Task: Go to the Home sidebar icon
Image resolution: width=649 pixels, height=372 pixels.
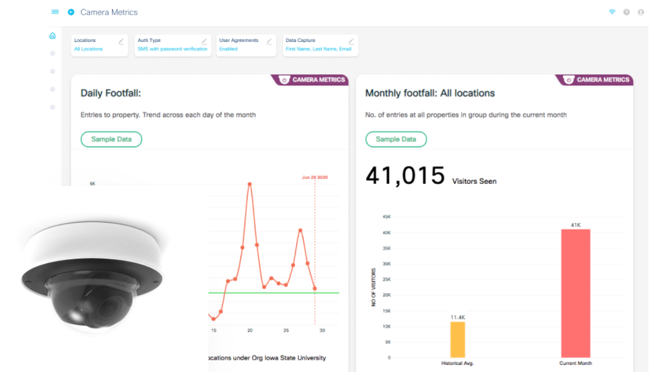Action: (53, 35)
